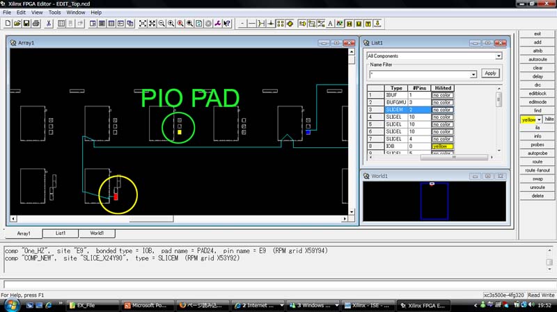Click the zoom-to-fit icon with four outward arrows

[x=143, y=24]
